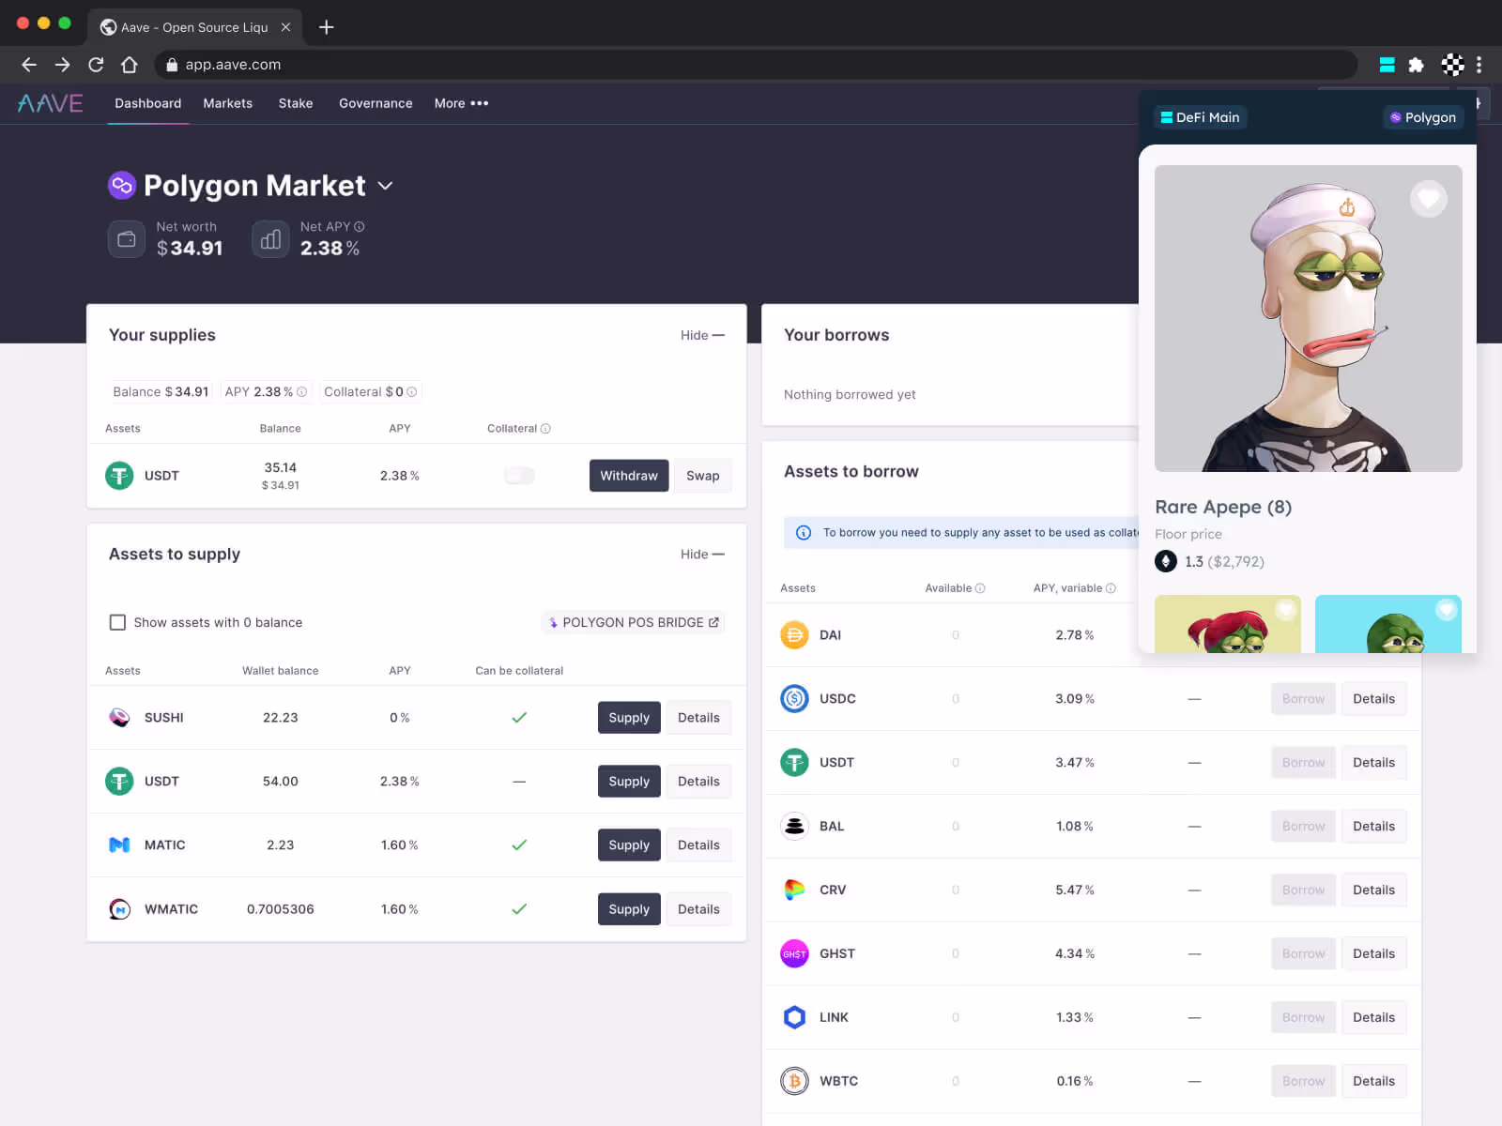Click the SUSHI token icon
The image size is (1502, 1126).
[x=119, y=718]
